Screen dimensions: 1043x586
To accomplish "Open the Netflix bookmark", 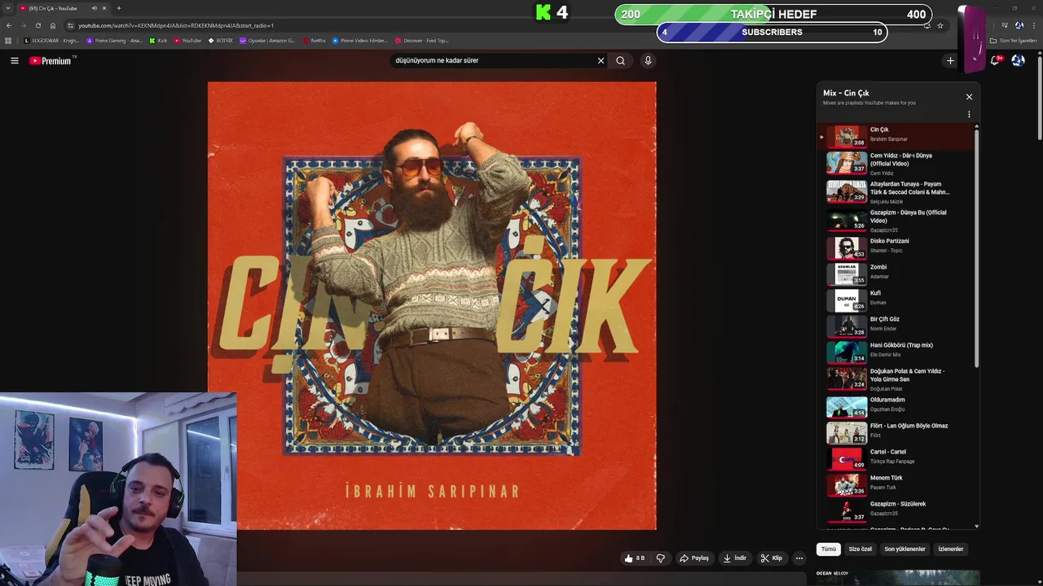I will [x=314, y=41].
